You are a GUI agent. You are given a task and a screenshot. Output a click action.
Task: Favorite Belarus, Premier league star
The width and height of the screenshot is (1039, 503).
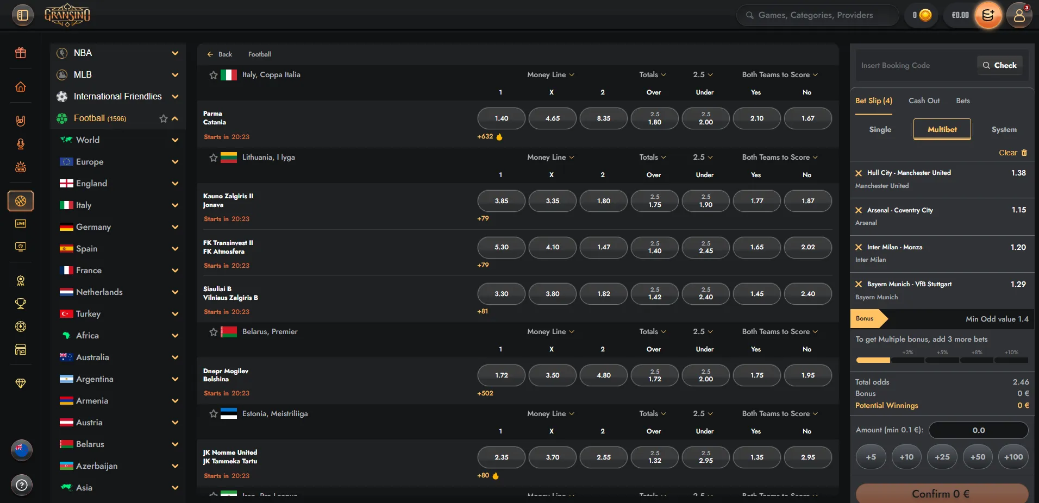(x=214, y=332)
